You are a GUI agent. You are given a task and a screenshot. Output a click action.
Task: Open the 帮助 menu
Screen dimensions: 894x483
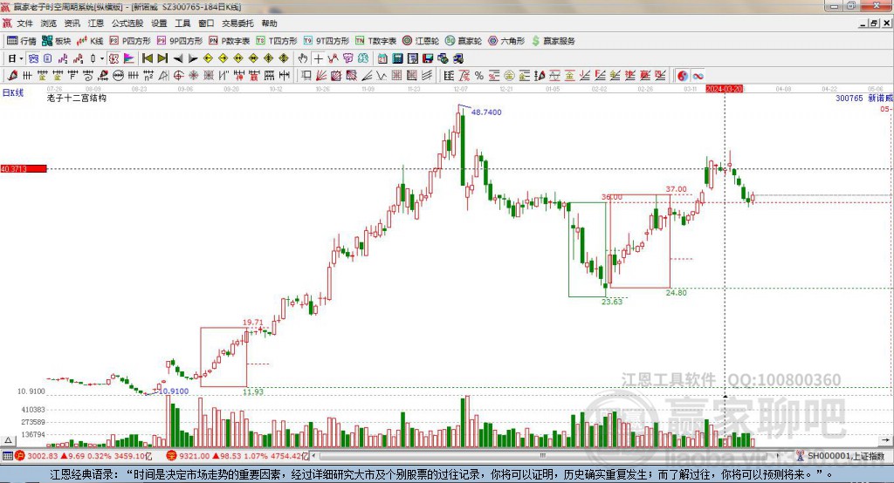pyautogui.click(x=269, y=24)
